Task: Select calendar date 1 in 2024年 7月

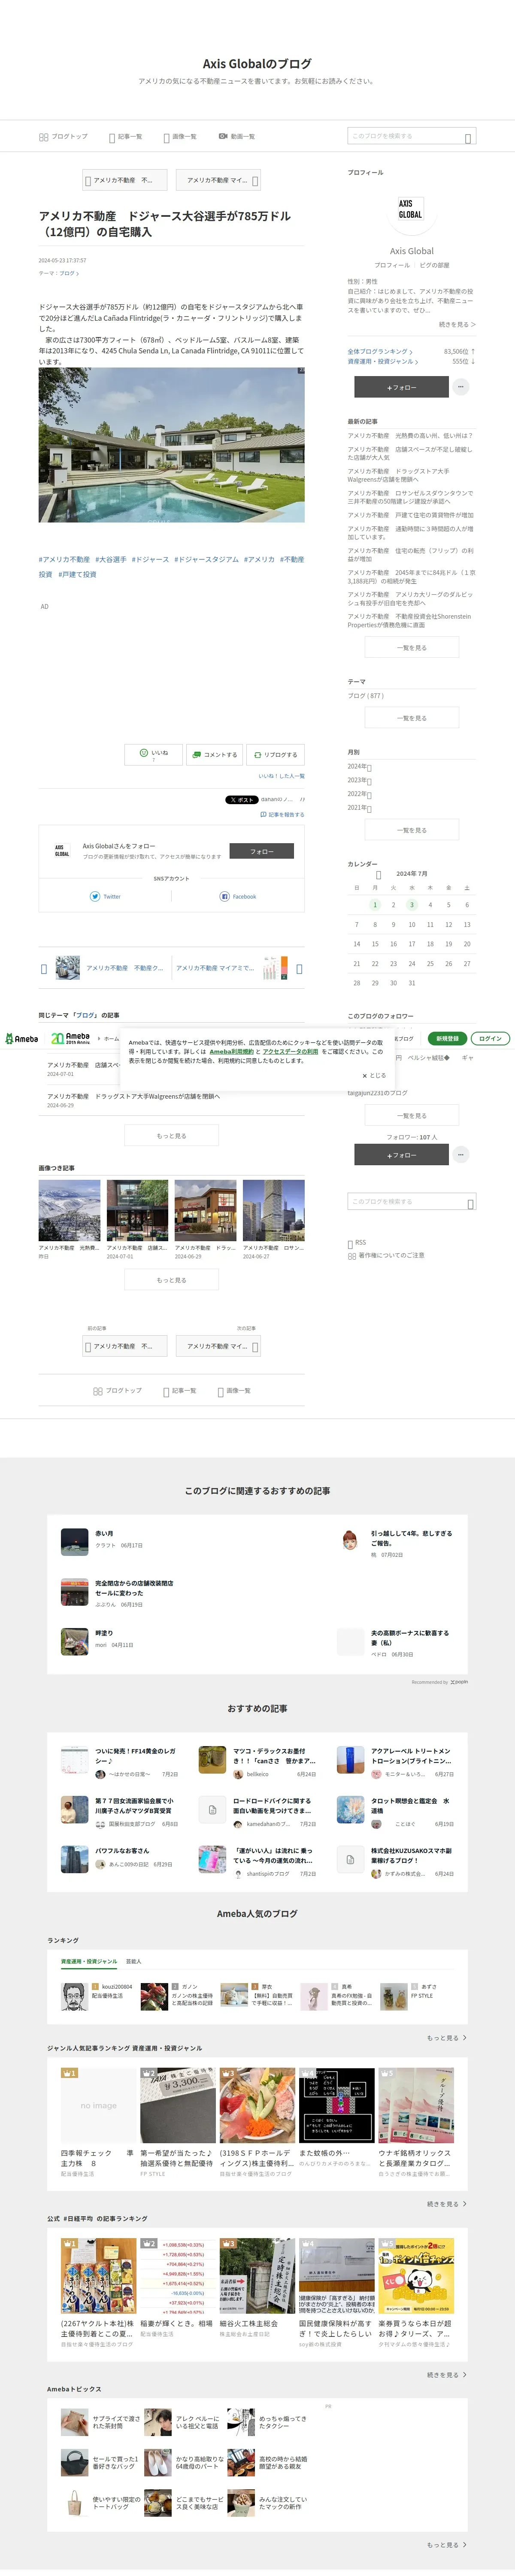Action: coord(375,904)
